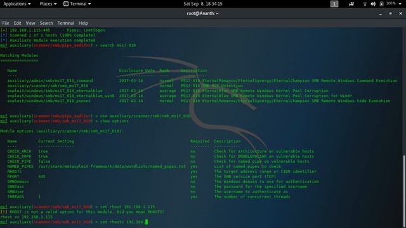Click the Required column header
The width and height of the screenshot is (406, 228).
coord(200,141)
